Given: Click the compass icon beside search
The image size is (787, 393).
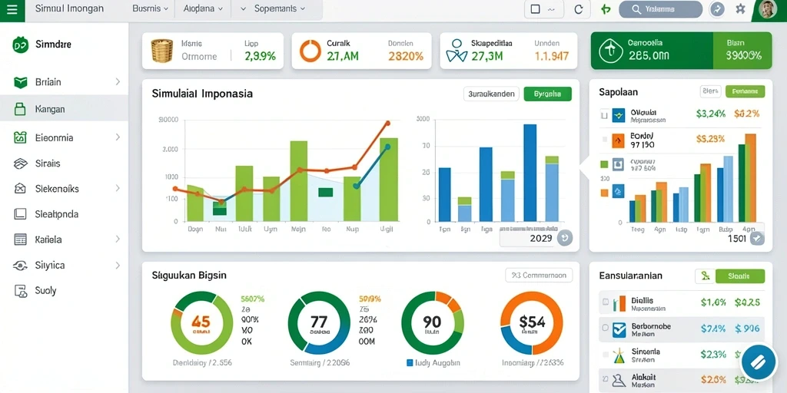Looking at the screenshot, I should pyautogui.click(x=717, y=9).
